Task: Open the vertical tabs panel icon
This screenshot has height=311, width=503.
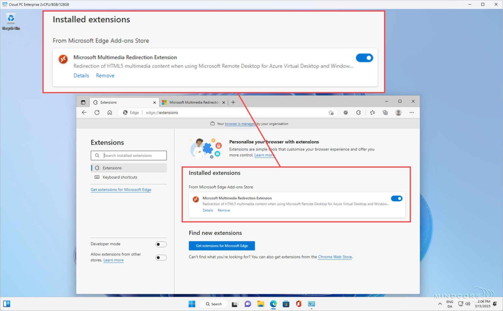Action: point(83,102)
